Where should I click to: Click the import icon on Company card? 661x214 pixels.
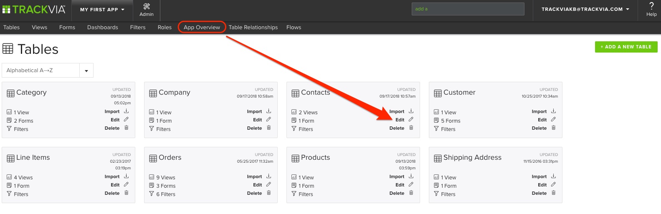tap(268, 111)
